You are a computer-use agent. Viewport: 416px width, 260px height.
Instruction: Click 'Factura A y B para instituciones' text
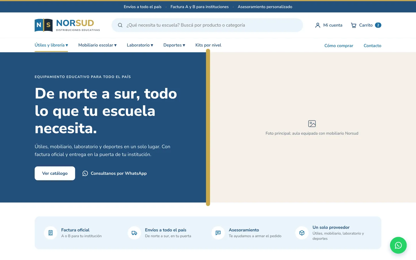200,7
